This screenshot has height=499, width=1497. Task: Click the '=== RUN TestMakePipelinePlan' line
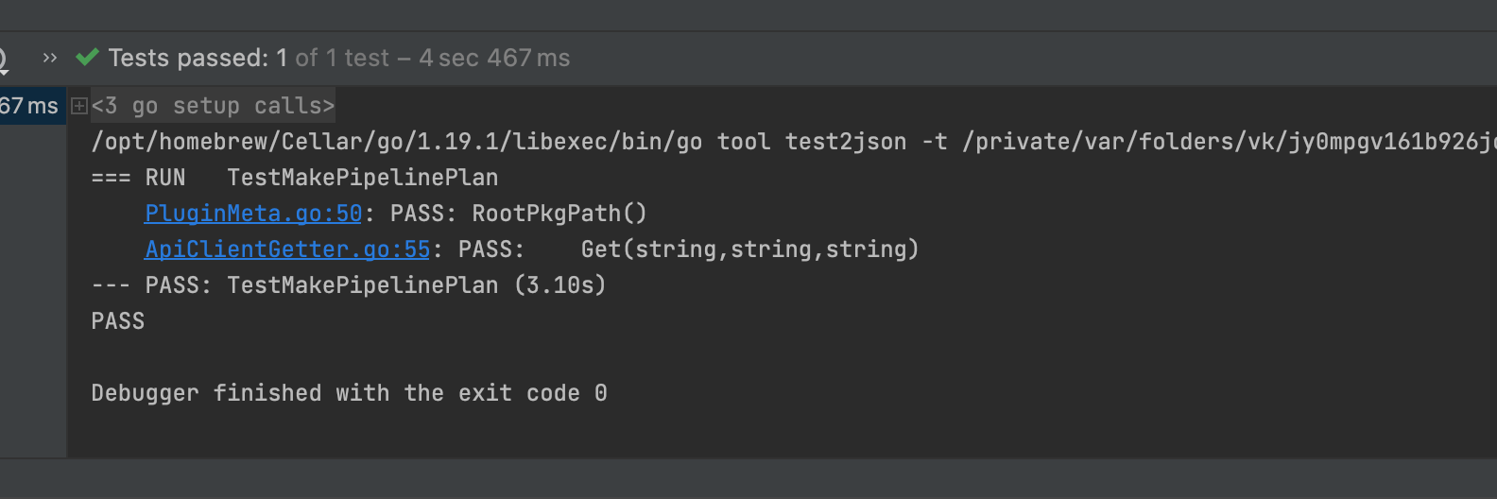[294, 178]
